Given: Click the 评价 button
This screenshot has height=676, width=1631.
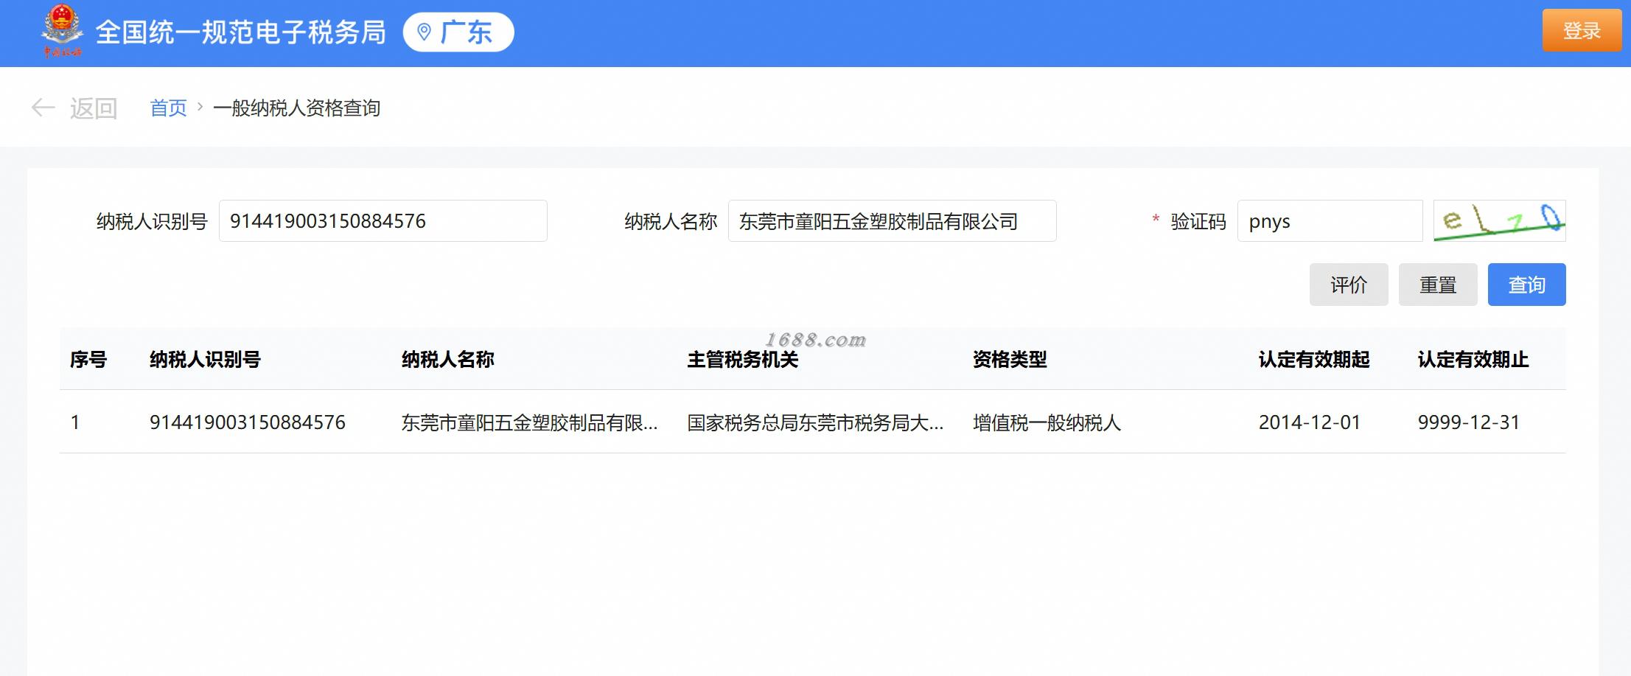Looking at the screenshot, I should 1349,285.
